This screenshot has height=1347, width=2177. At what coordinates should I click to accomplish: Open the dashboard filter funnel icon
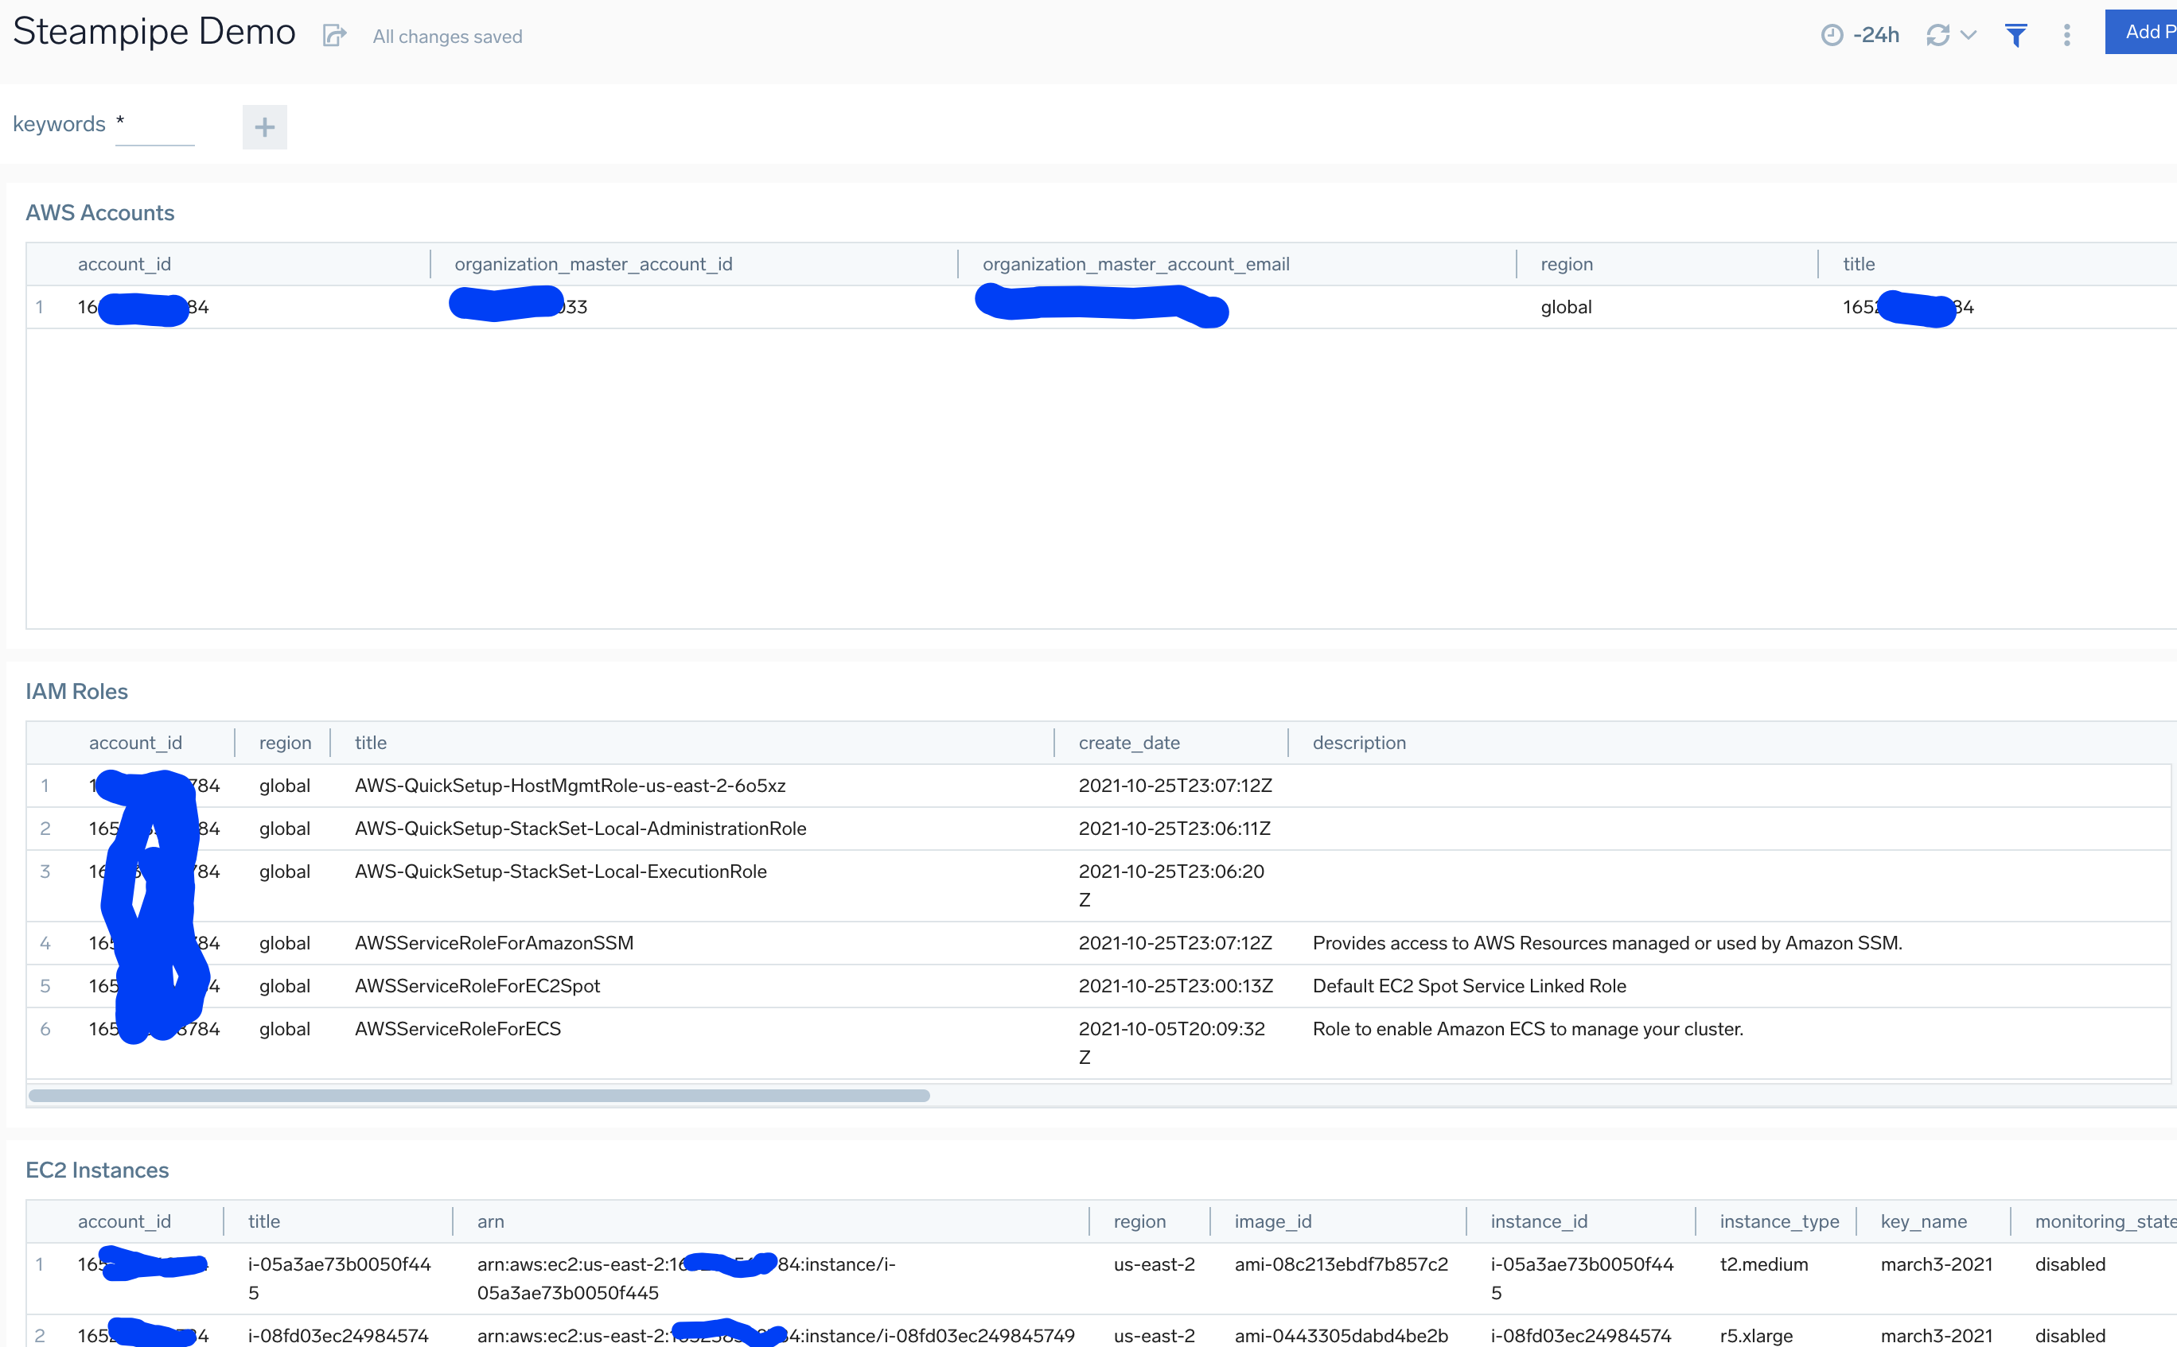click(x=2015, y=35)
